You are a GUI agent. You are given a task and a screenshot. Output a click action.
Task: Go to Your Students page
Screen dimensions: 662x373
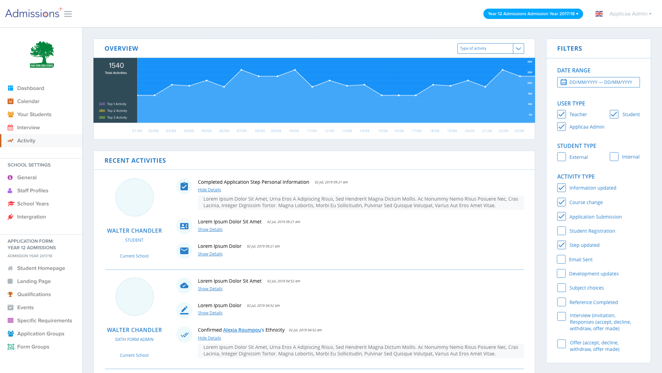(41, 114)
